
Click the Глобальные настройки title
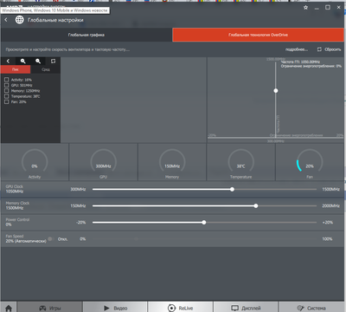tap(55, 20)
